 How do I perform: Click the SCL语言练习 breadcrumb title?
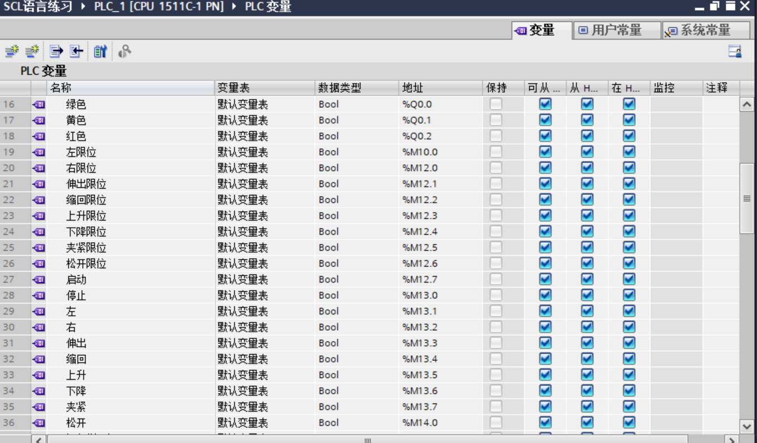click(38, 7)
